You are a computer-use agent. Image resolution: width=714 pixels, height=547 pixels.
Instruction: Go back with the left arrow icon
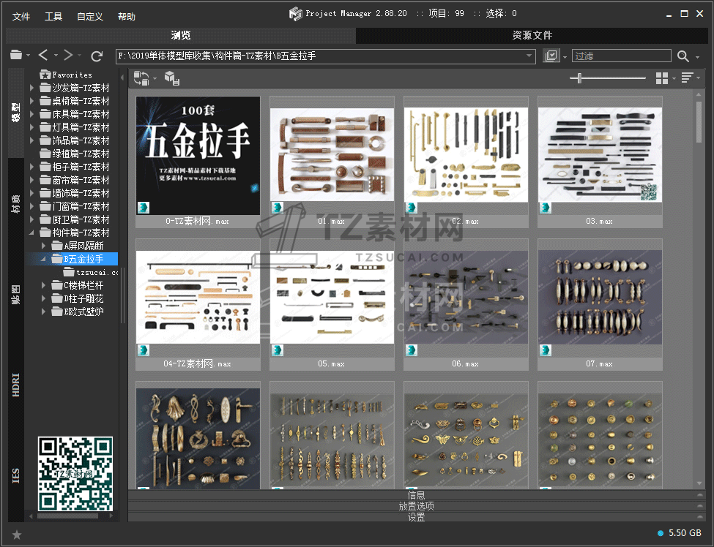tap(43, 56)
